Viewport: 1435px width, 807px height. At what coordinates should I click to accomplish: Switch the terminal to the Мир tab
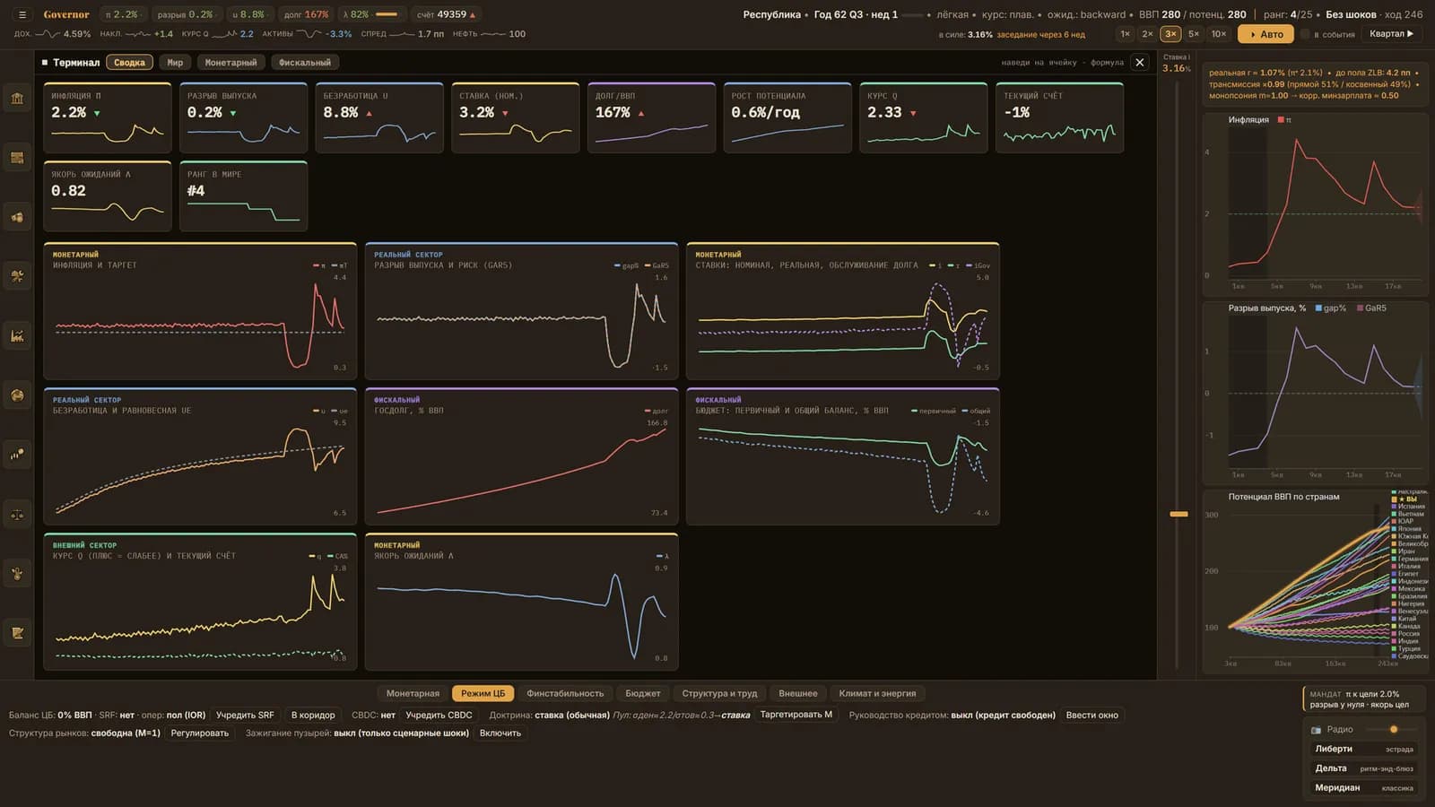[x=175, y=63]
